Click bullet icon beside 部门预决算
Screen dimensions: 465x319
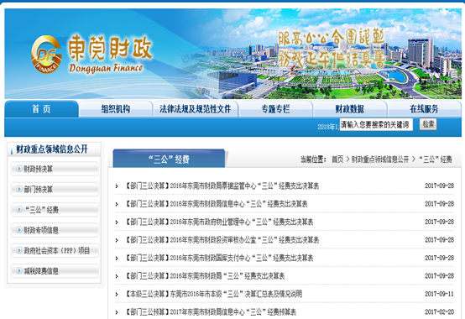point(19,189)
